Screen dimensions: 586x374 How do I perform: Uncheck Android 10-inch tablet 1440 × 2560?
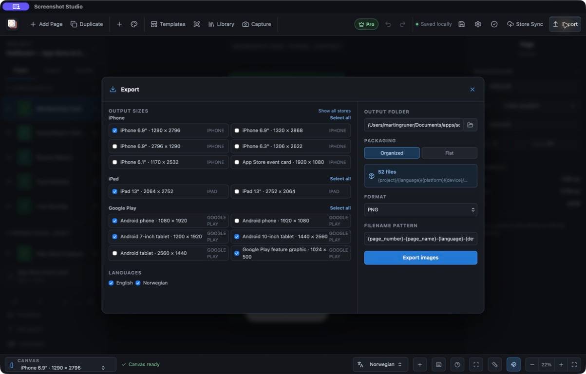[237, 237]
